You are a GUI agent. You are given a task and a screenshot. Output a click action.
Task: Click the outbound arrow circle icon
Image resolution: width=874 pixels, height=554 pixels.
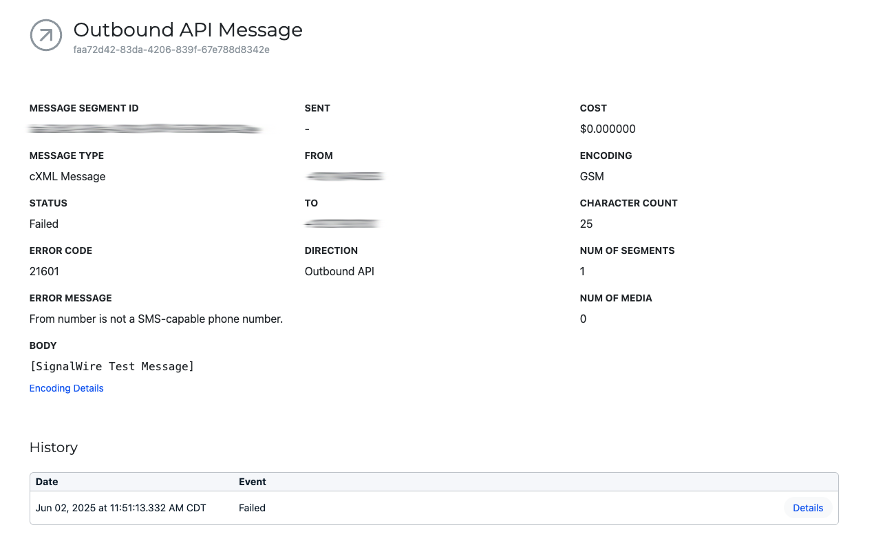click(x=46, y=35)
